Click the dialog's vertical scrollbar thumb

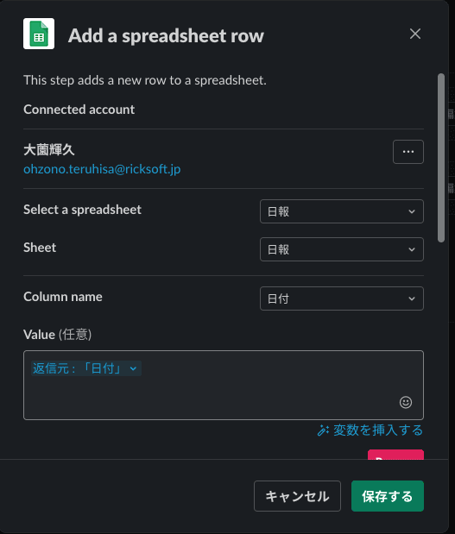pyautogui.click(x=441, y=158)
